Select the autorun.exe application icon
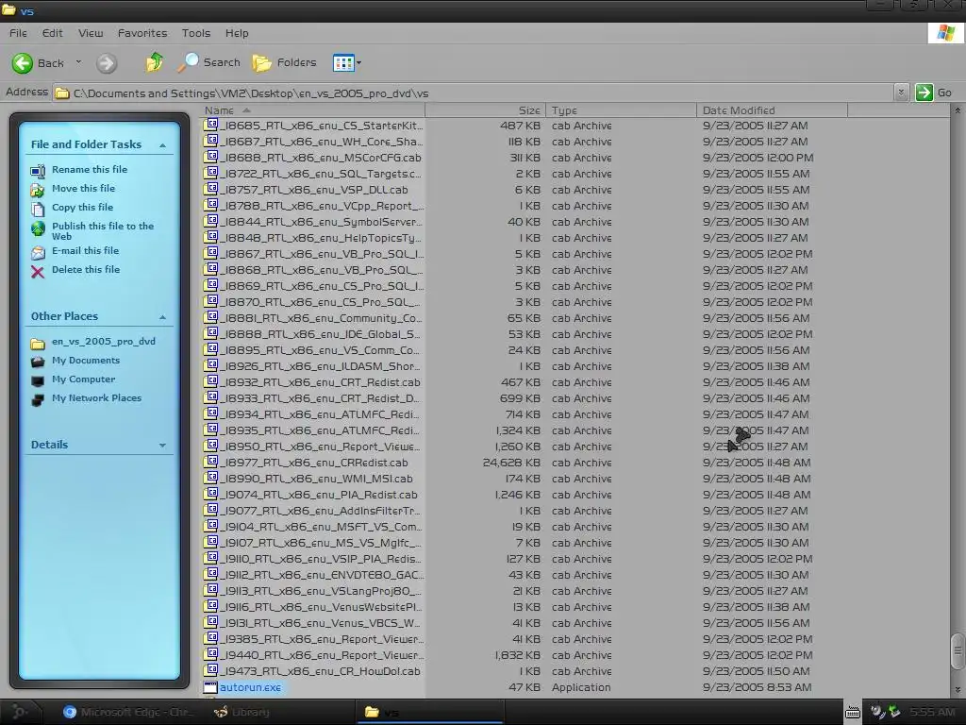The width and height of the screenshot is (966, 725). click(210, 687)
